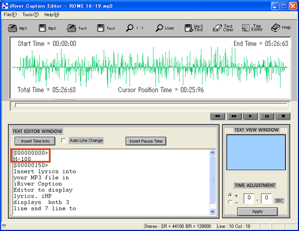Save the MP3 with the floppy icon
Screen dimensions: 299x231
tap(47, 28)
